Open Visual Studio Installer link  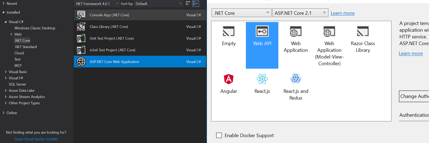coord(36,139)
